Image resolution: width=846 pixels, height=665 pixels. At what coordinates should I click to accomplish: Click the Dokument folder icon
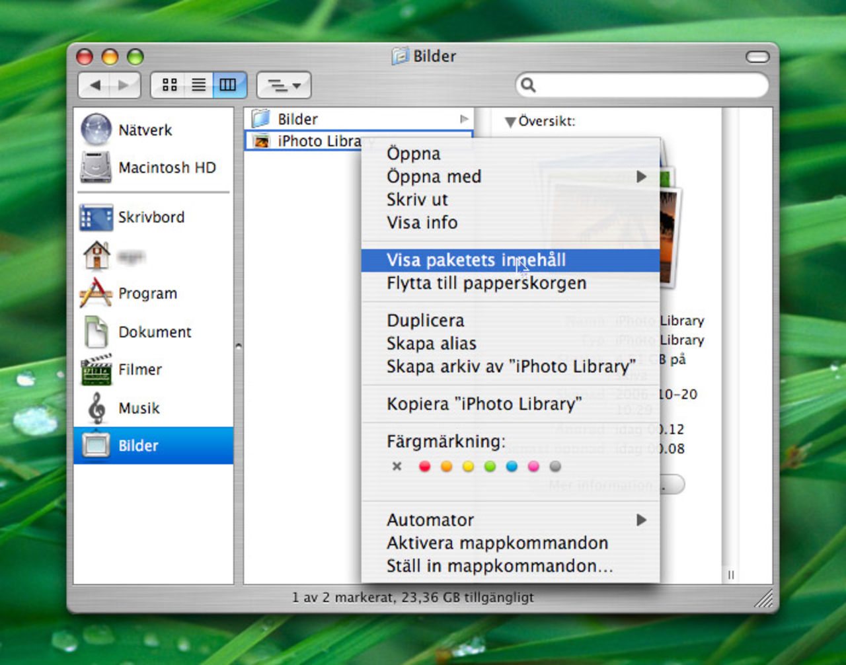(x=96, y=332)
